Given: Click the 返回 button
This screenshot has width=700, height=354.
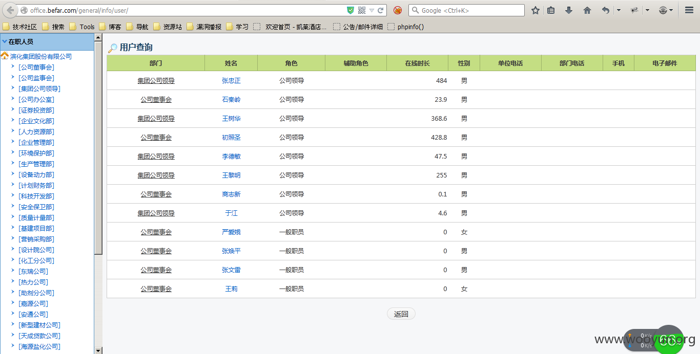Looking at the screenshot, I should pyautogui.click(x=401, y=314).
